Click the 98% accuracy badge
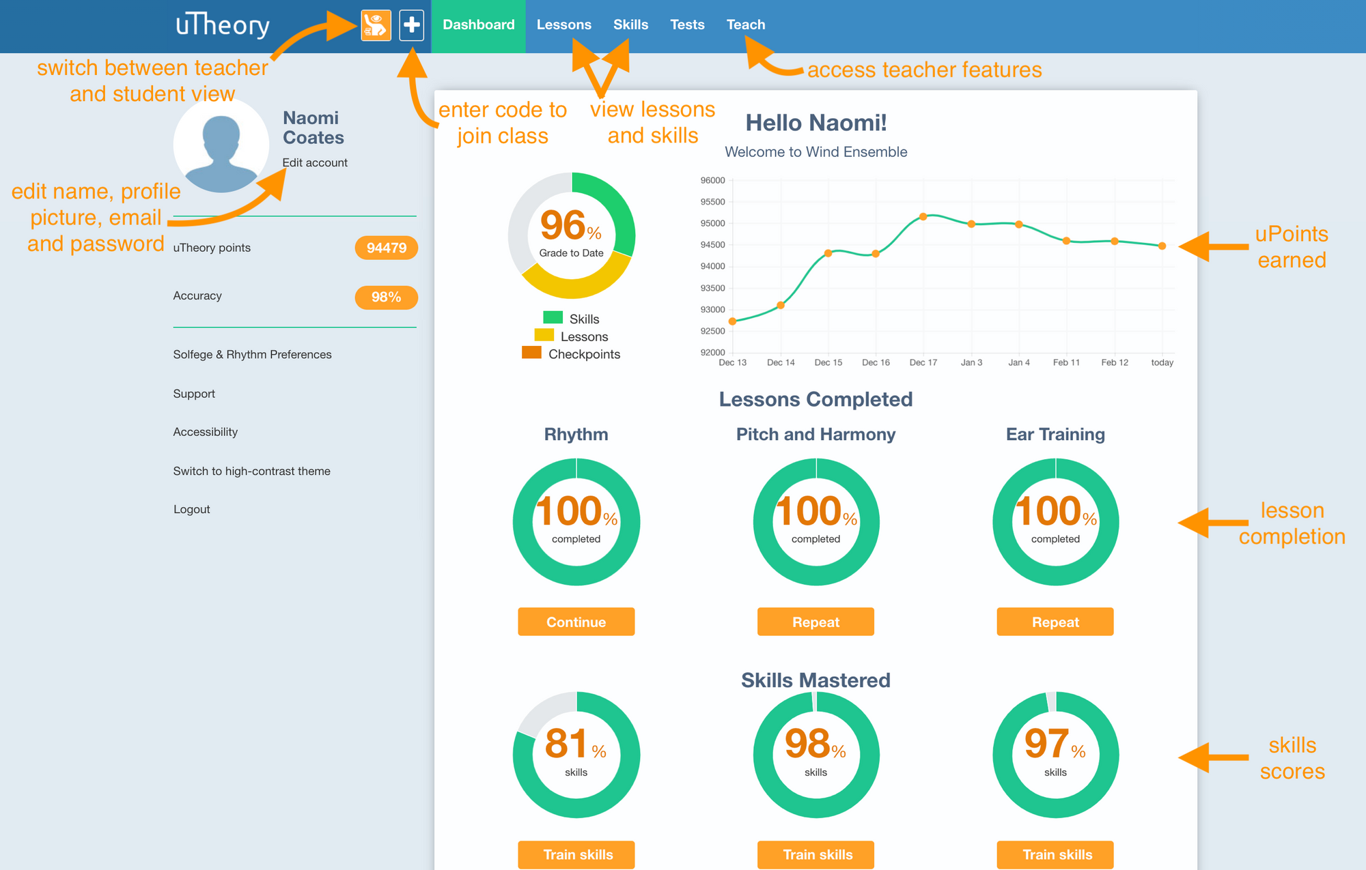This screenshot has height=870, width=1366. 386,297
